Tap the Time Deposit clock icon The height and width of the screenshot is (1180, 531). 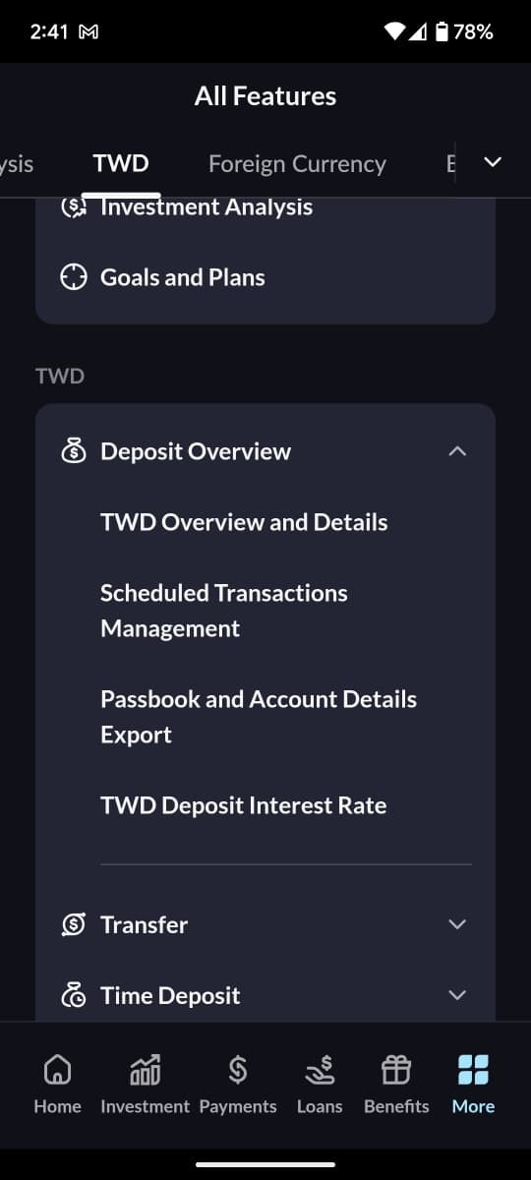[x=74, y=995]
